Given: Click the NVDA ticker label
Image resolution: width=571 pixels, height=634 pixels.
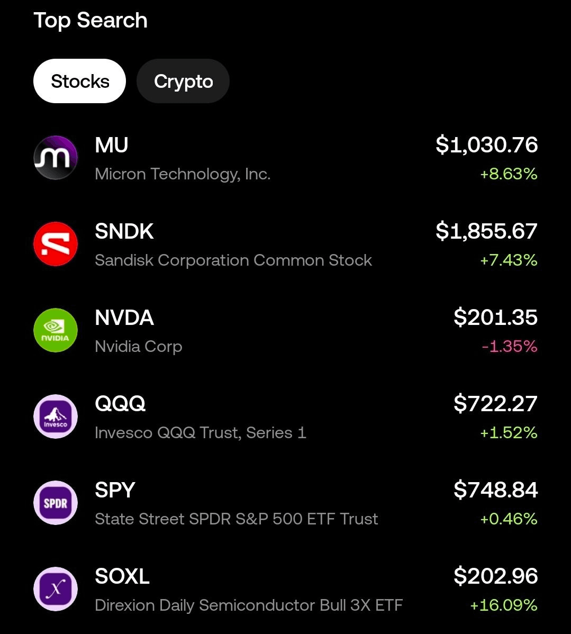Looking at the screenshot, I should pyautogui.click(x=124, y=318).
